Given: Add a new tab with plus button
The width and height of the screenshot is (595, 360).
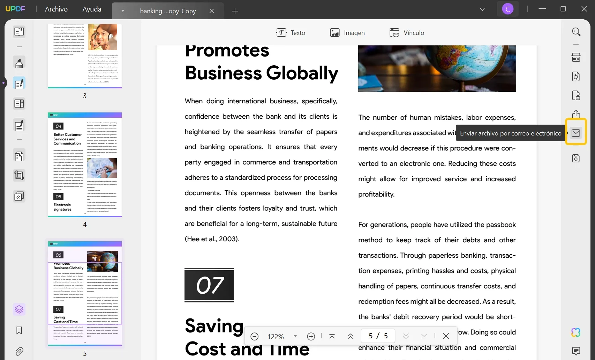Looking at the screenshot, I should pyautogui.click(x=235, y=11).
